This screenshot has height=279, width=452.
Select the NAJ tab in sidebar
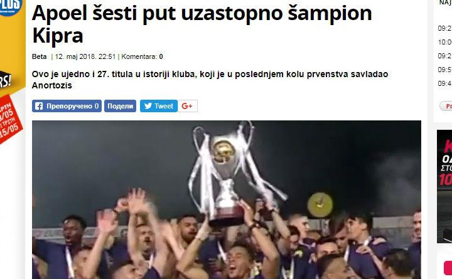click(445, 3)
